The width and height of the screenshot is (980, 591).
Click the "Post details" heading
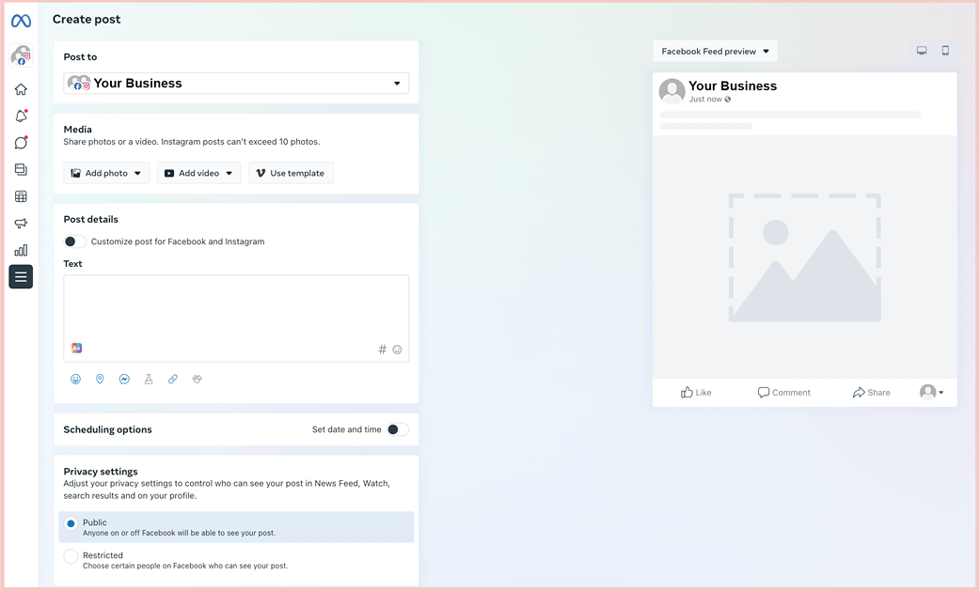pyautogui.click(x=90, y=219)
